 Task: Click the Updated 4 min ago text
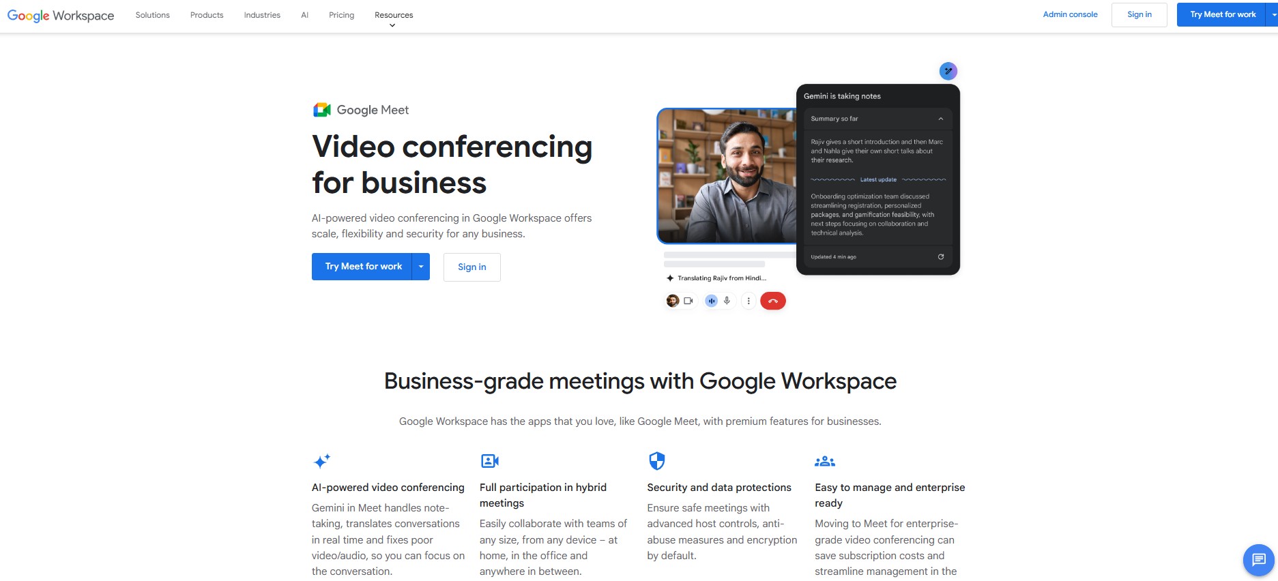(833, 257)
